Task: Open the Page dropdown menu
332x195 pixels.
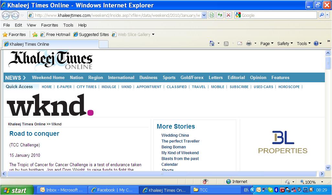Action: pos(267,43)
